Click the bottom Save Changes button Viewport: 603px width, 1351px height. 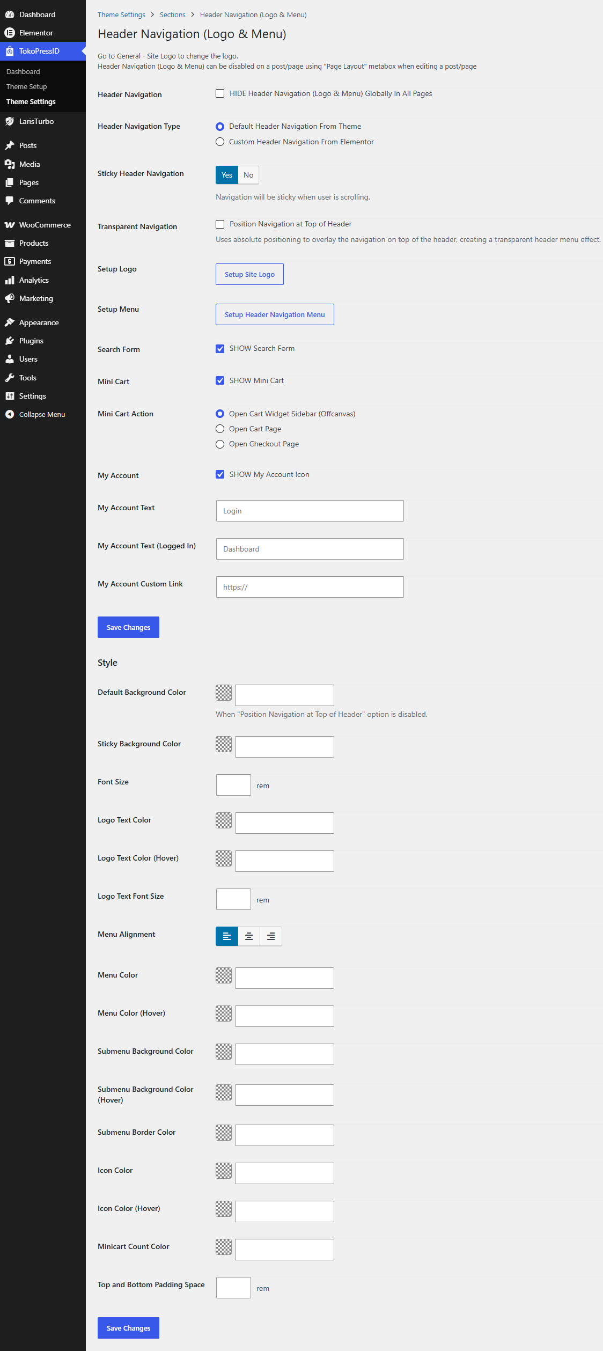coord(128,1328)
